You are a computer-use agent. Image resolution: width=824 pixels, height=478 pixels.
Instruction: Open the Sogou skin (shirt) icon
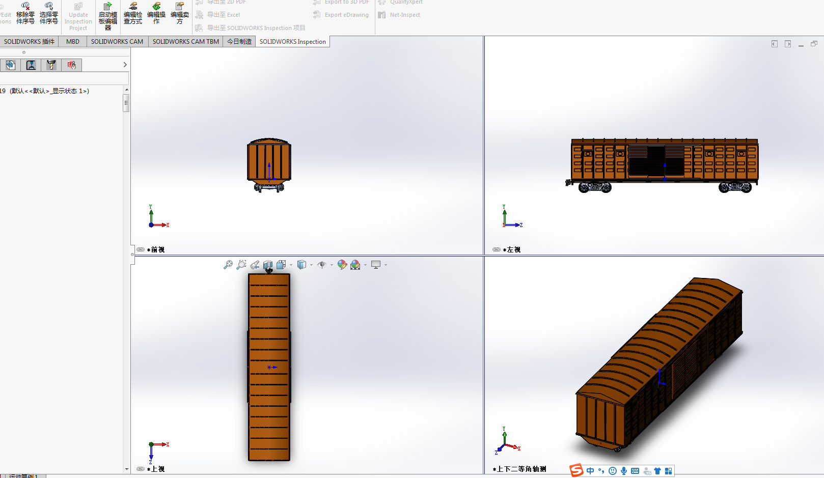tap(657, 471)
